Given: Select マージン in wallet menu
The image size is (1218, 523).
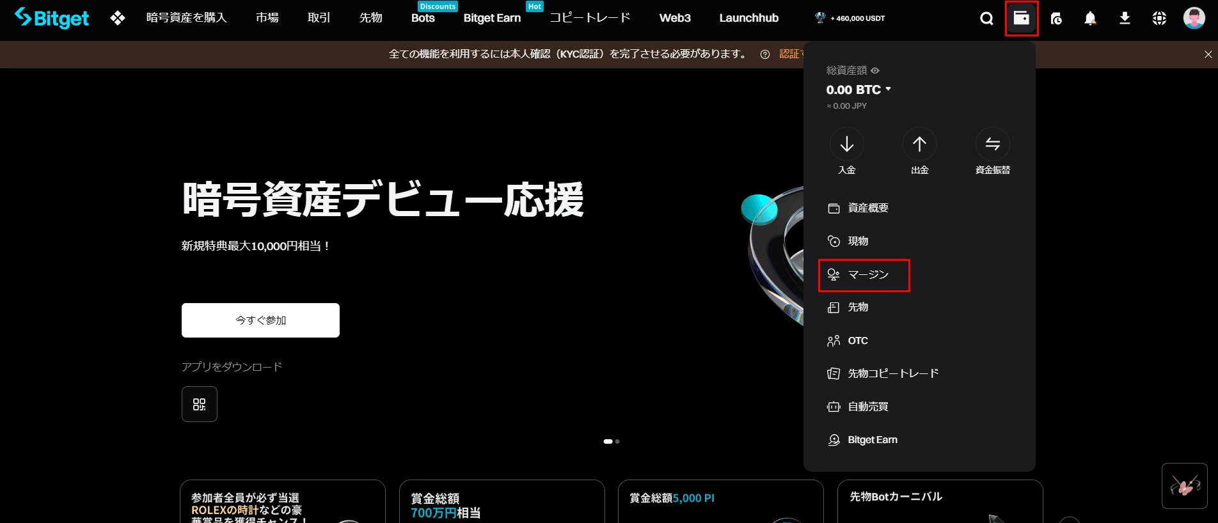Looking at the screenshot, I should coord(864,275).
